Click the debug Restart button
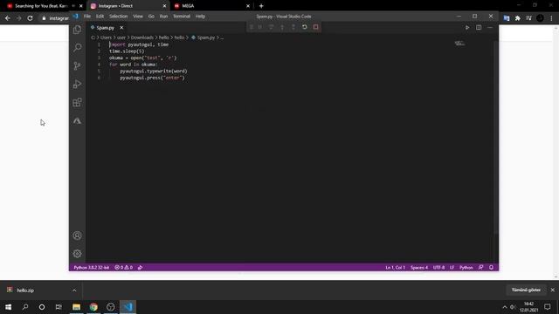559x314 pixels. click(x=305, y=27)
